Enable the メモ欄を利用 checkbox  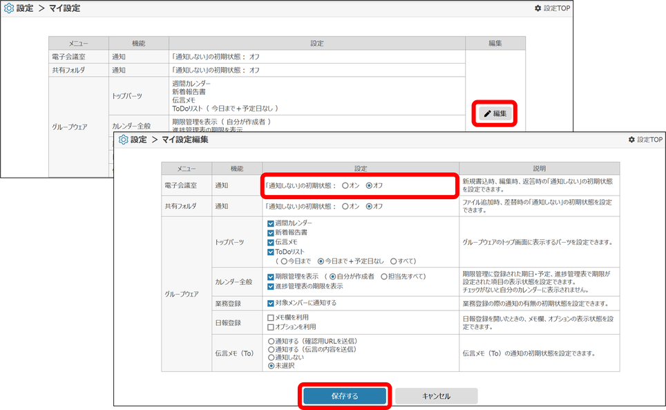coord(271,317)
